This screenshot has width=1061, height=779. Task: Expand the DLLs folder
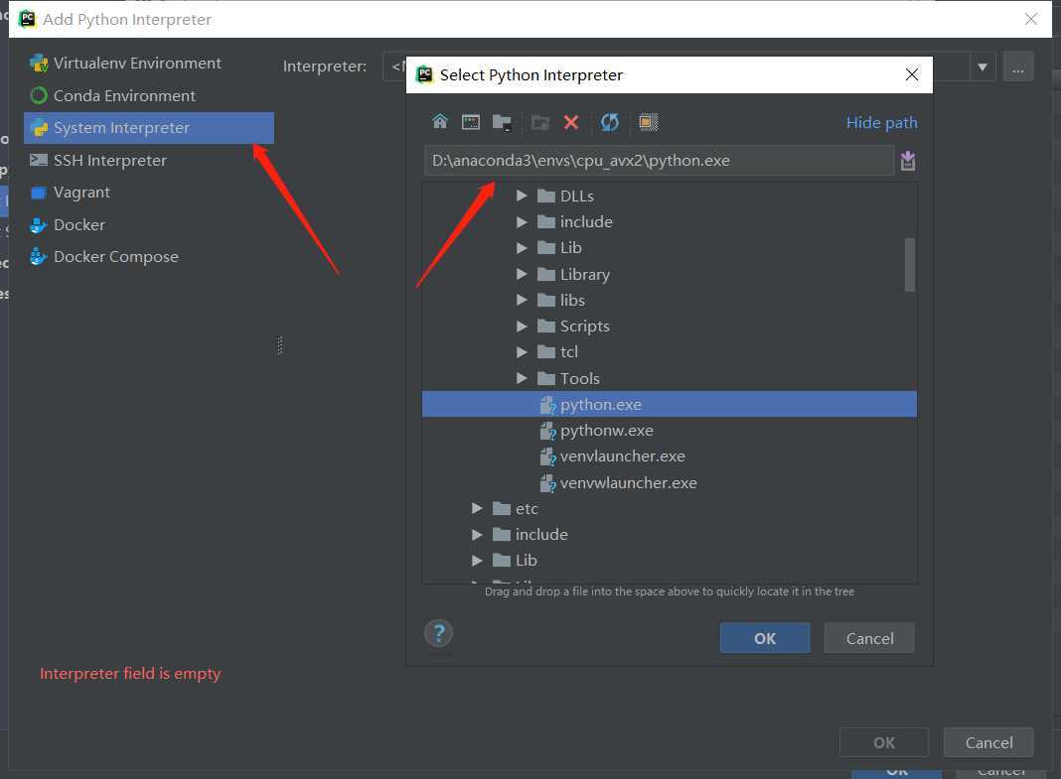point(522,195)
